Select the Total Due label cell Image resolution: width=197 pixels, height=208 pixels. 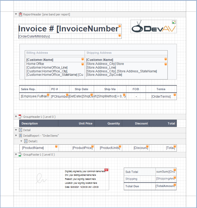[x=140, y=186]
